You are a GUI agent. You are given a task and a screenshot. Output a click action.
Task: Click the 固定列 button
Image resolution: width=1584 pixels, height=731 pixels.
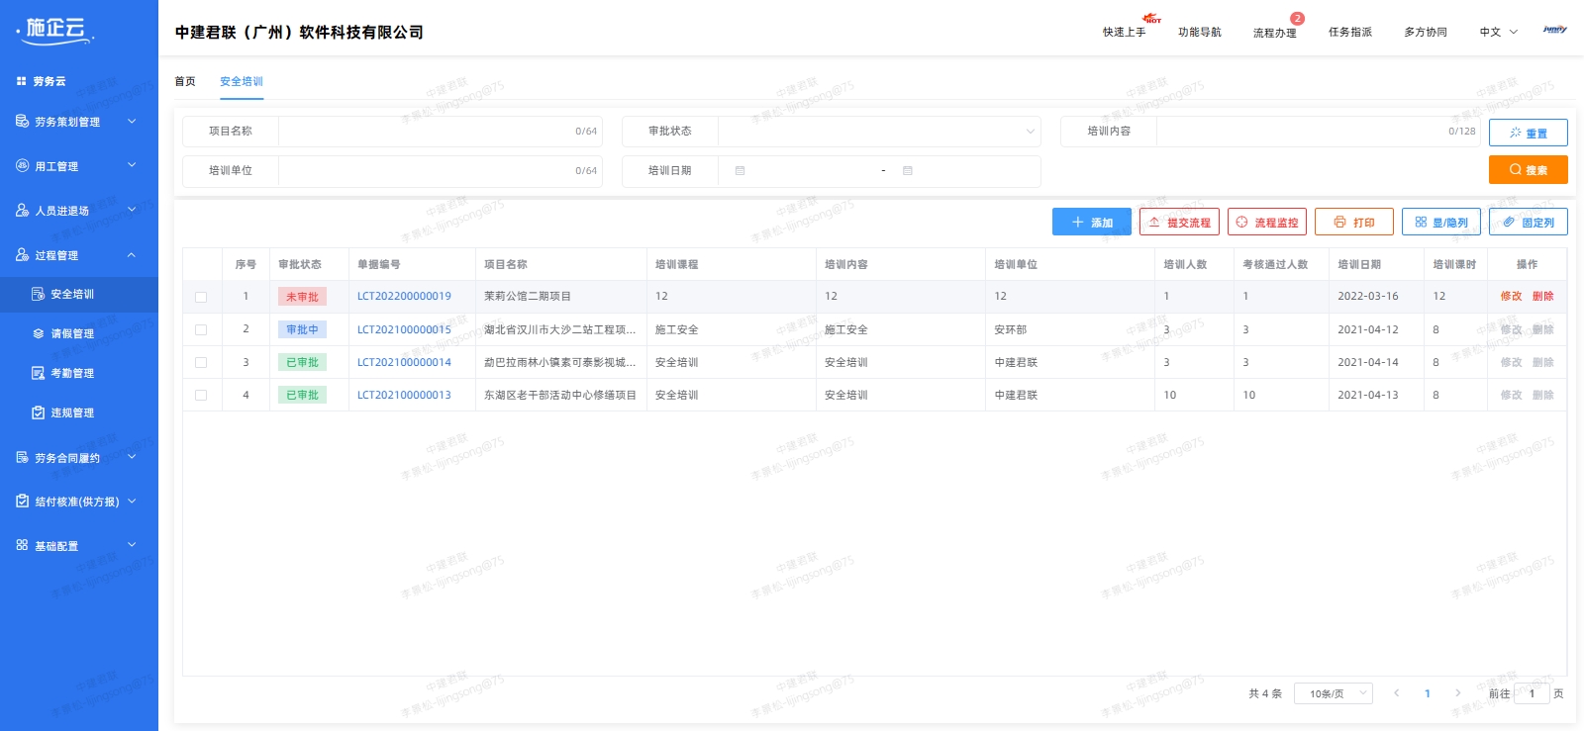[x=1529, y=222]
